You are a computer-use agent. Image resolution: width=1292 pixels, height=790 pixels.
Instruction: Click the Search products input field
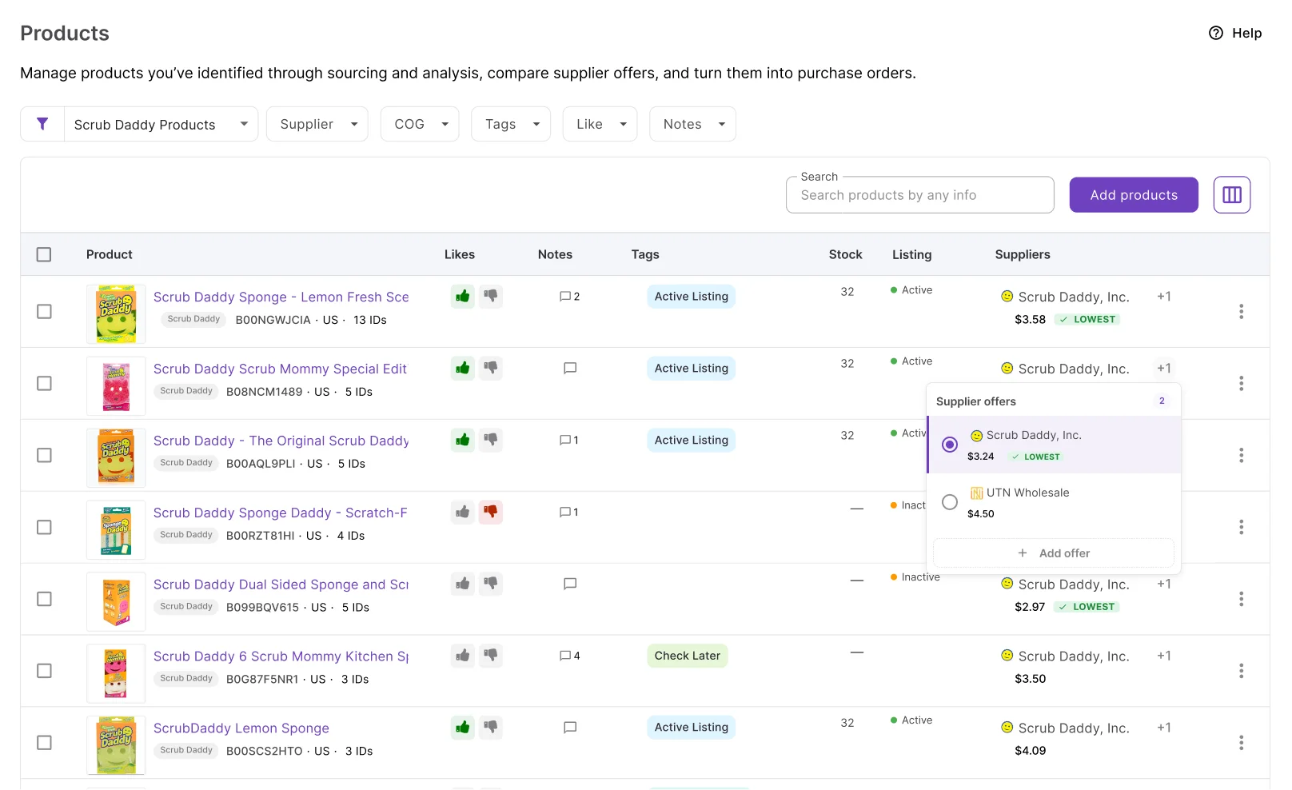920,195
